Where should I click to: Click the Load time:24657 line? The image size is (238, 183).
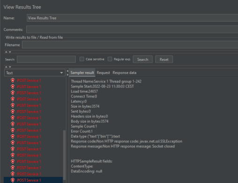(x=84, y=91)
